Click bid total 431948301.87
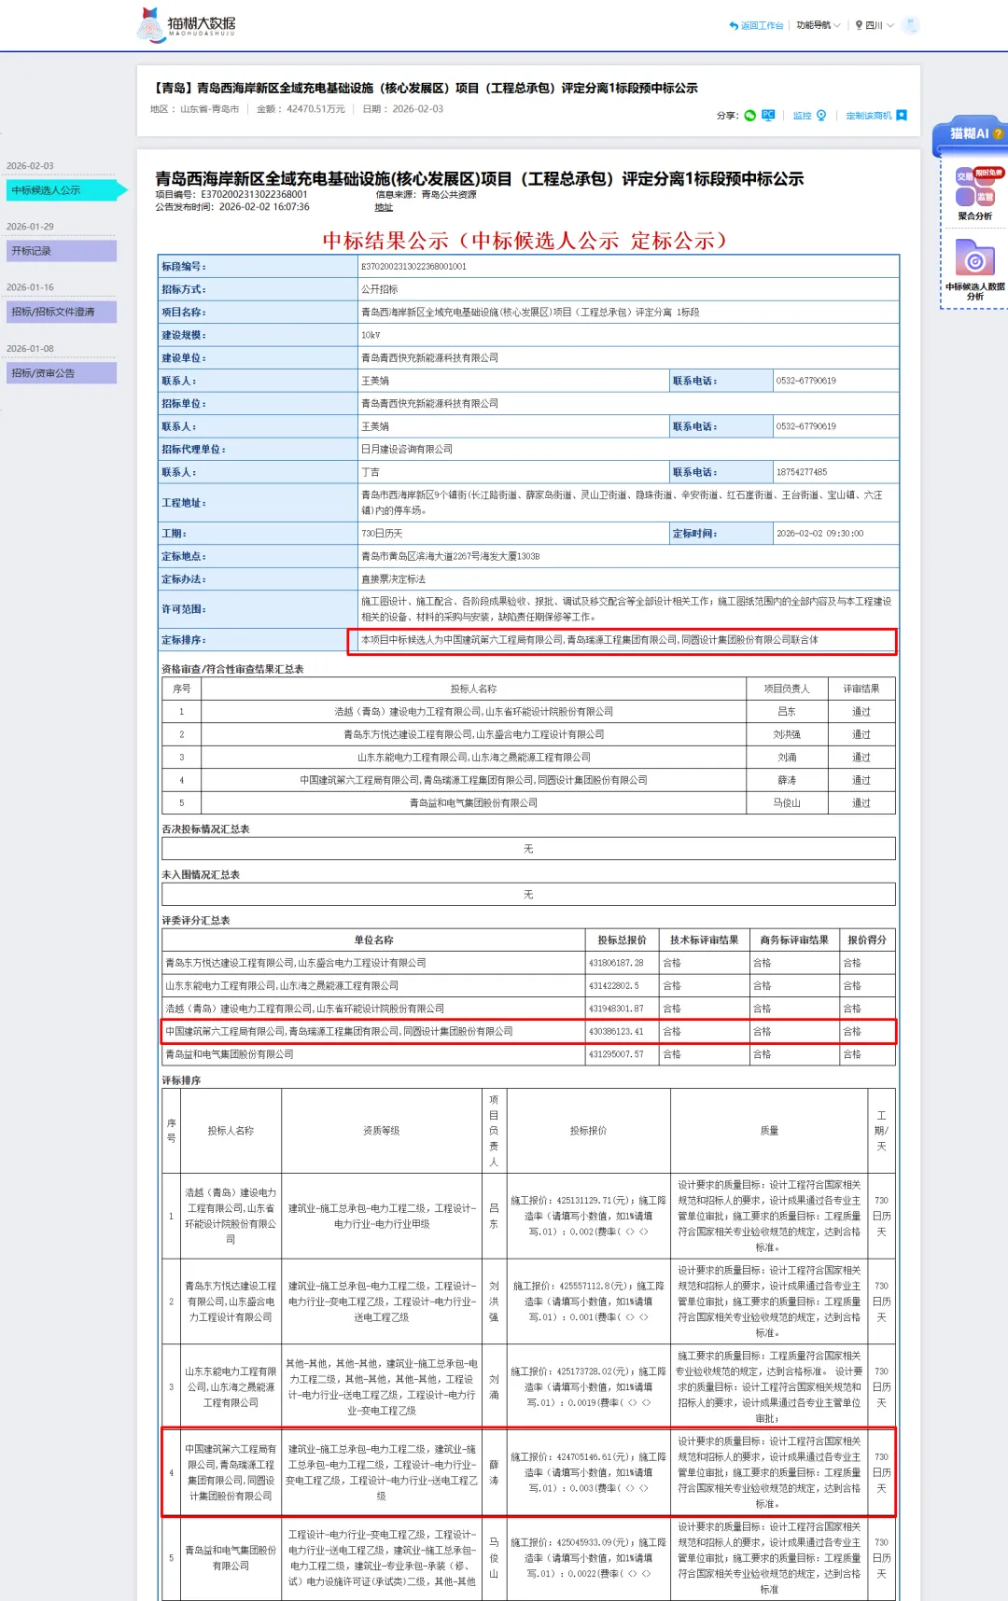This screenshot has width=1008, height=1601. tap(616, 1009)
